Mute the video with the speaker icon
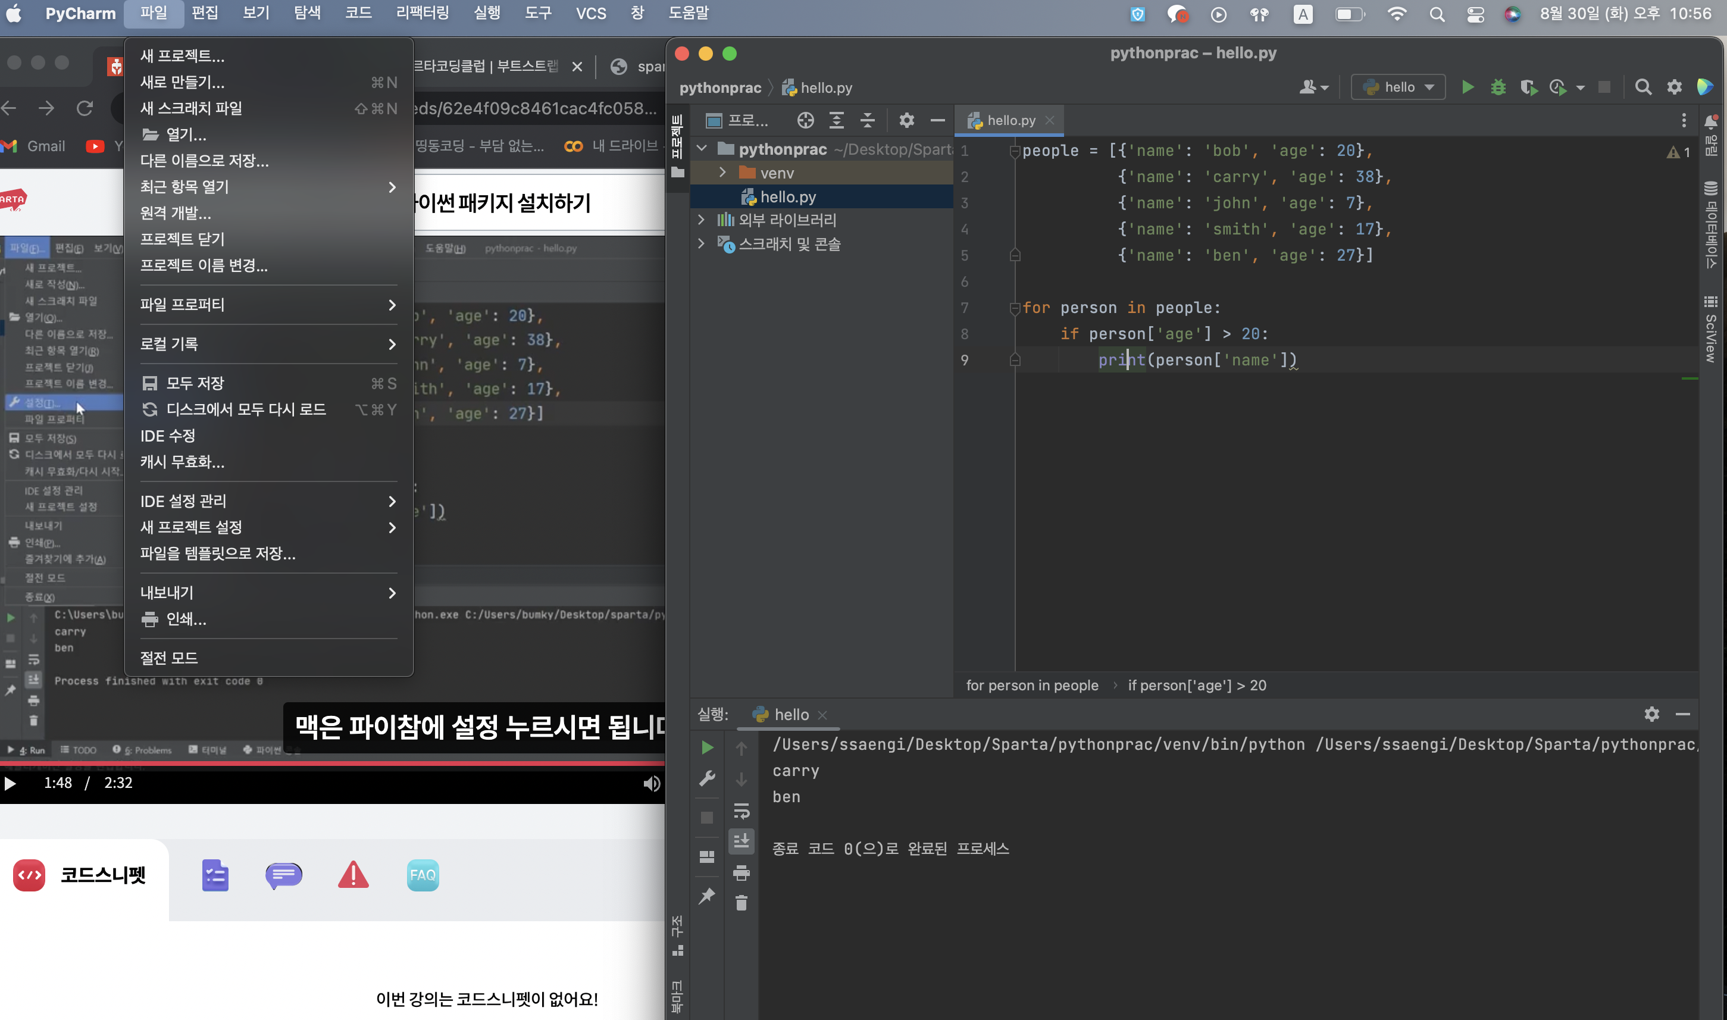This screenshot has width=1727, height=1020. pyautogui.click(x=652, y=784)
